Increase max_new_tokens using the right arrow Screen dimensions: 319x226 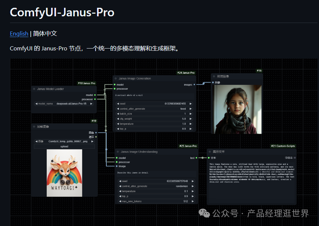click(x=193, y=201)
